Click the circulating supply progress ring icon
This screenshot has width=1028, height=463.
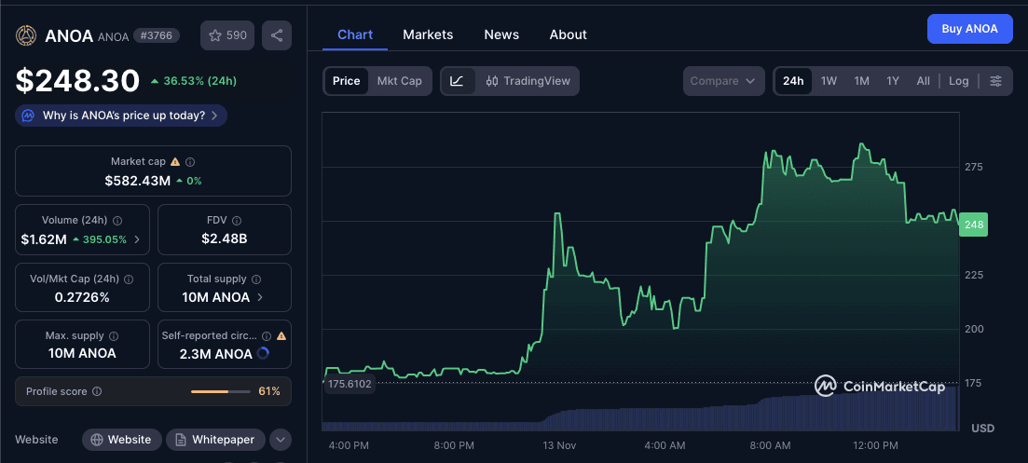point(263,354)
